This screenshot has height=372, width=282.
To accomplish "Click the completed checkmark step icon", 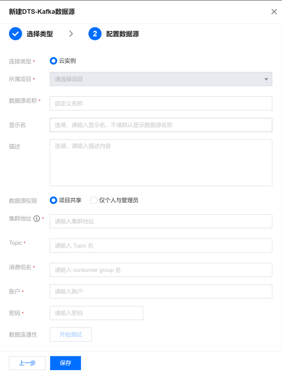I will (15, 34).
